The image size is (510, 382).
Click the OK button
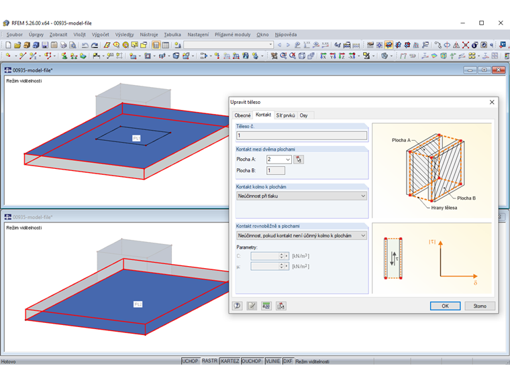445,306
